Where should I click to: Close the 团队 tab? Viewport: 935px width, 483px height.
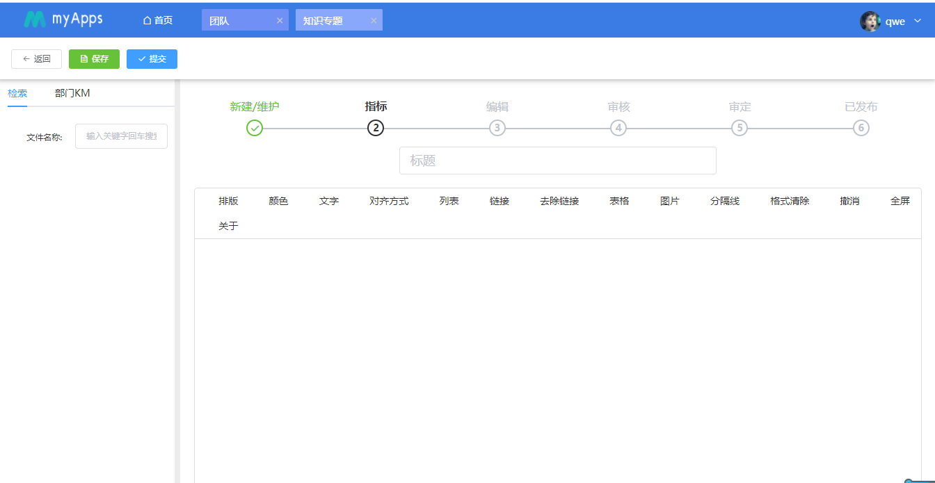280,21
